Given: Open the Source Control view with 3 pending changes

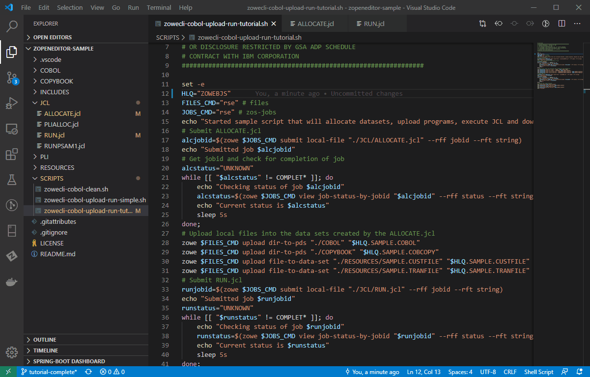Looking at the screenshot, I should [11, 78].
